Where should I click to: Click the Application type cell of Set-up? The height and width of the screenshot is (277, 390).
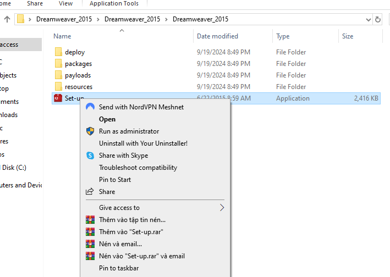click(x=293, y=98)
